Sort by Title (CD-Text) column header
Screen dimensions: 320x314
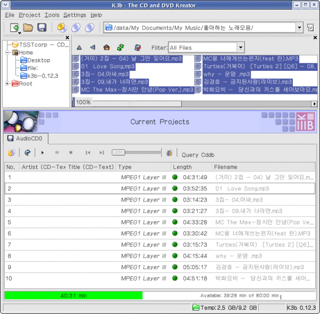tap(91, 167)
